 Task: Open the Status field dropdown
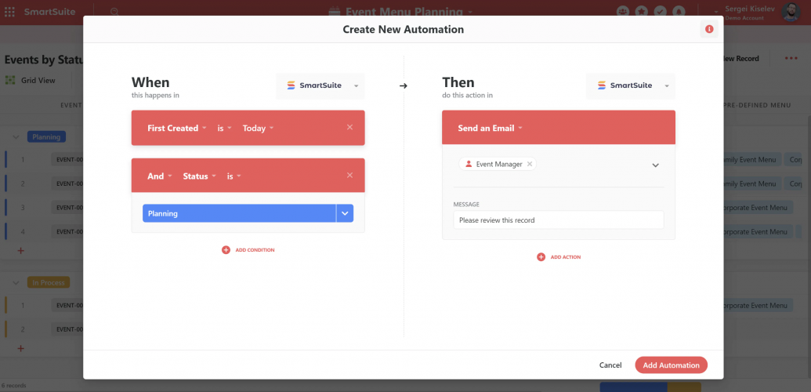(200, 176)
